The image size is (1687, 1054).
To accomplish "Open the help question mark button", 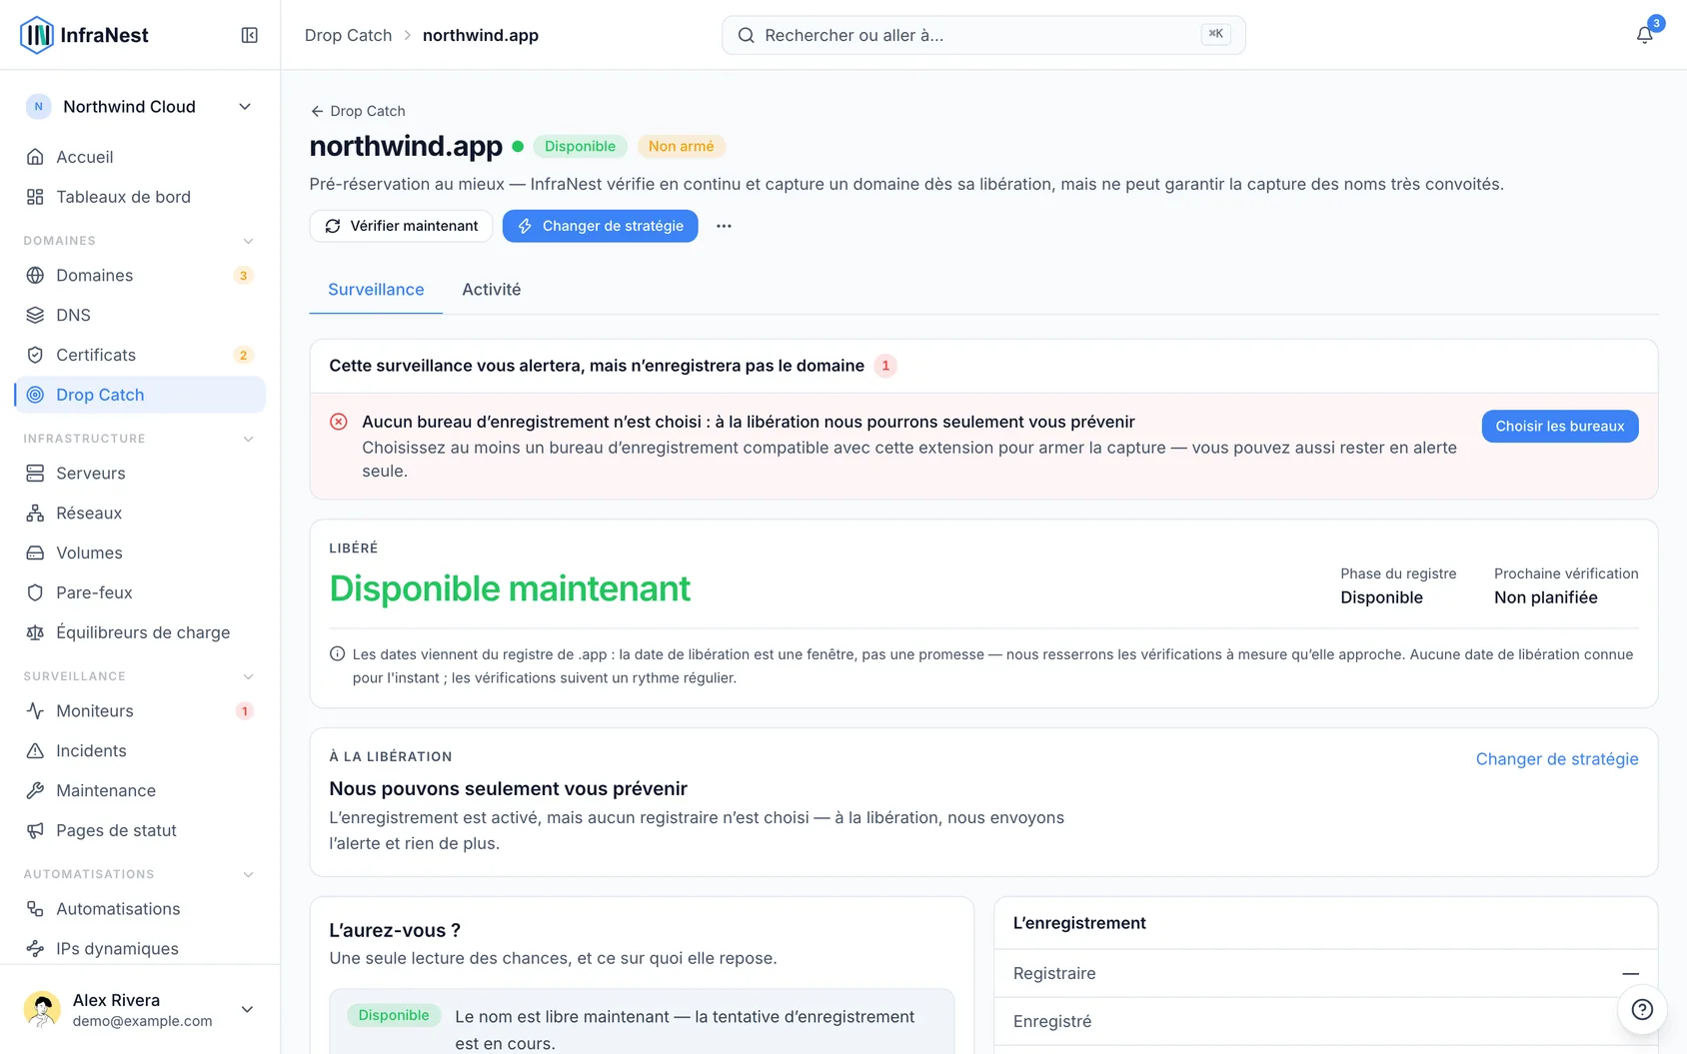I will pos(1642,1009).
